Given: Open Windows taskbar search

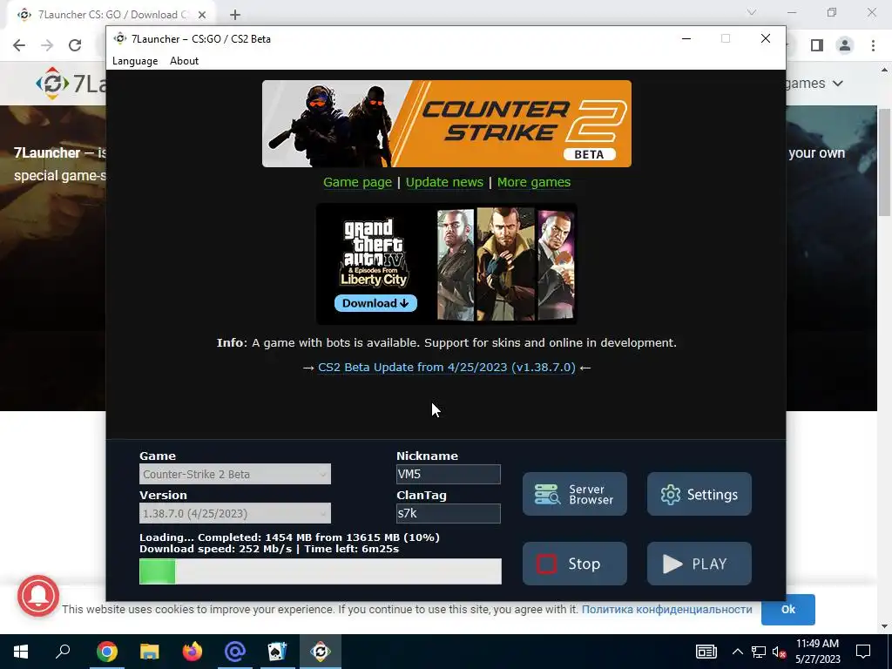Looking at the screenshot, I should [63, 652].
